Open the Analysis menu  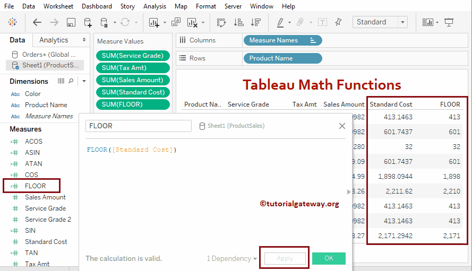155,6
